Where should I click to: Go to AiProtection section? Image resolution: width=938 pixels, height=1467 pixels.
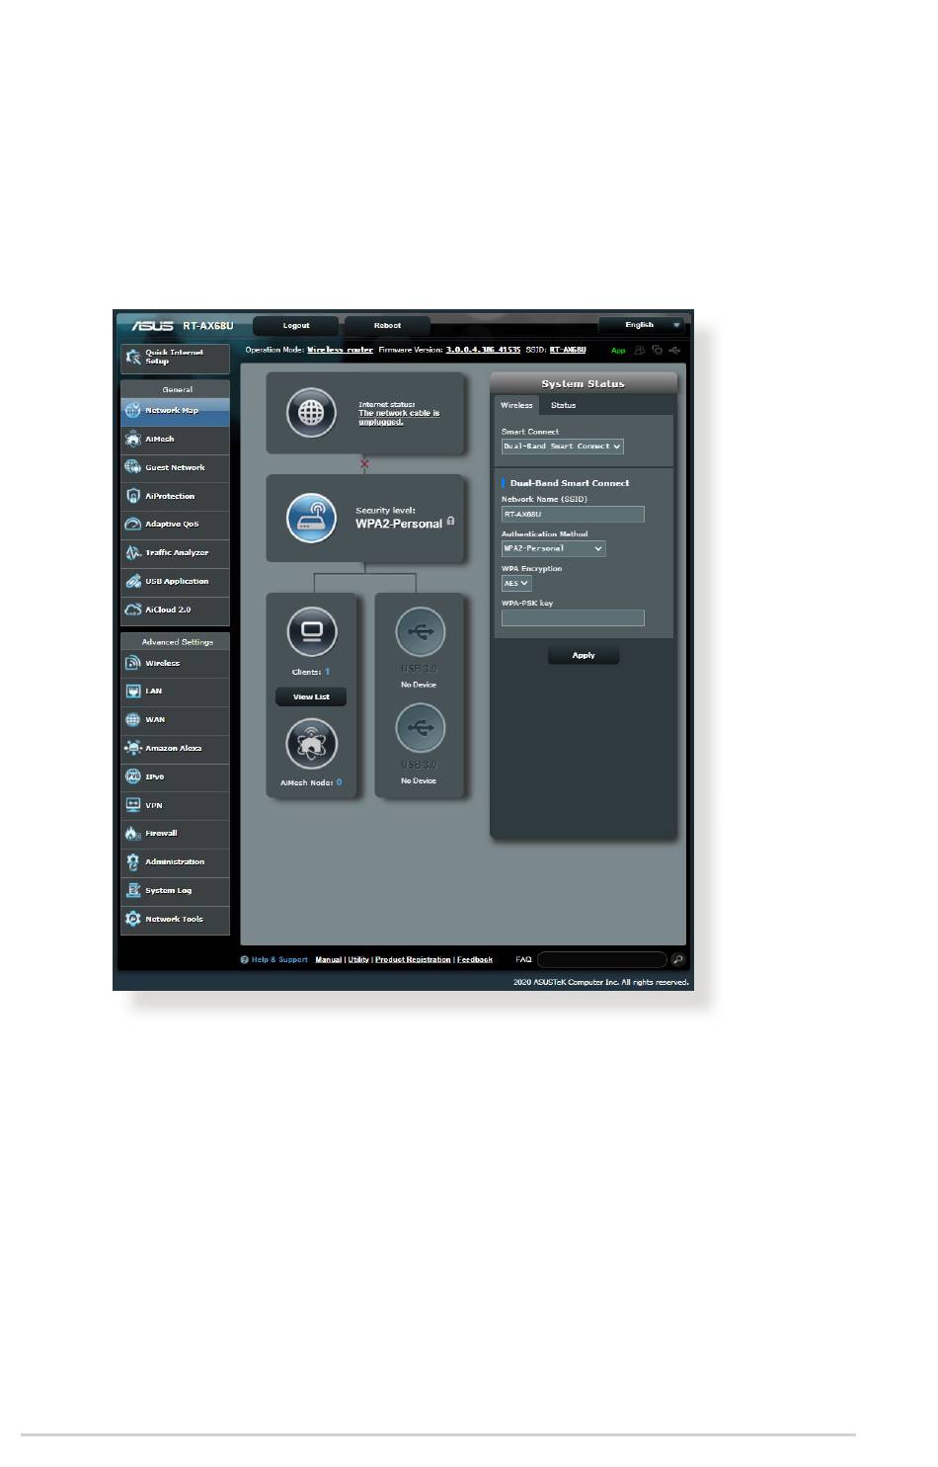(x=175, y=497)
